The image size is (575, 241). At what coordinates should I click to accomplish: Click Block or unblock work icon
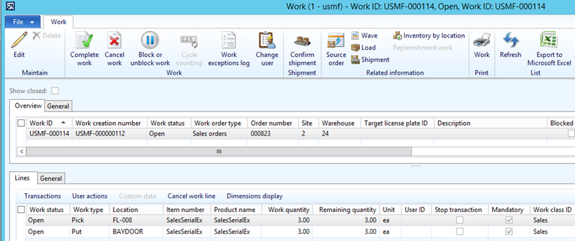(x=150, y=40)
